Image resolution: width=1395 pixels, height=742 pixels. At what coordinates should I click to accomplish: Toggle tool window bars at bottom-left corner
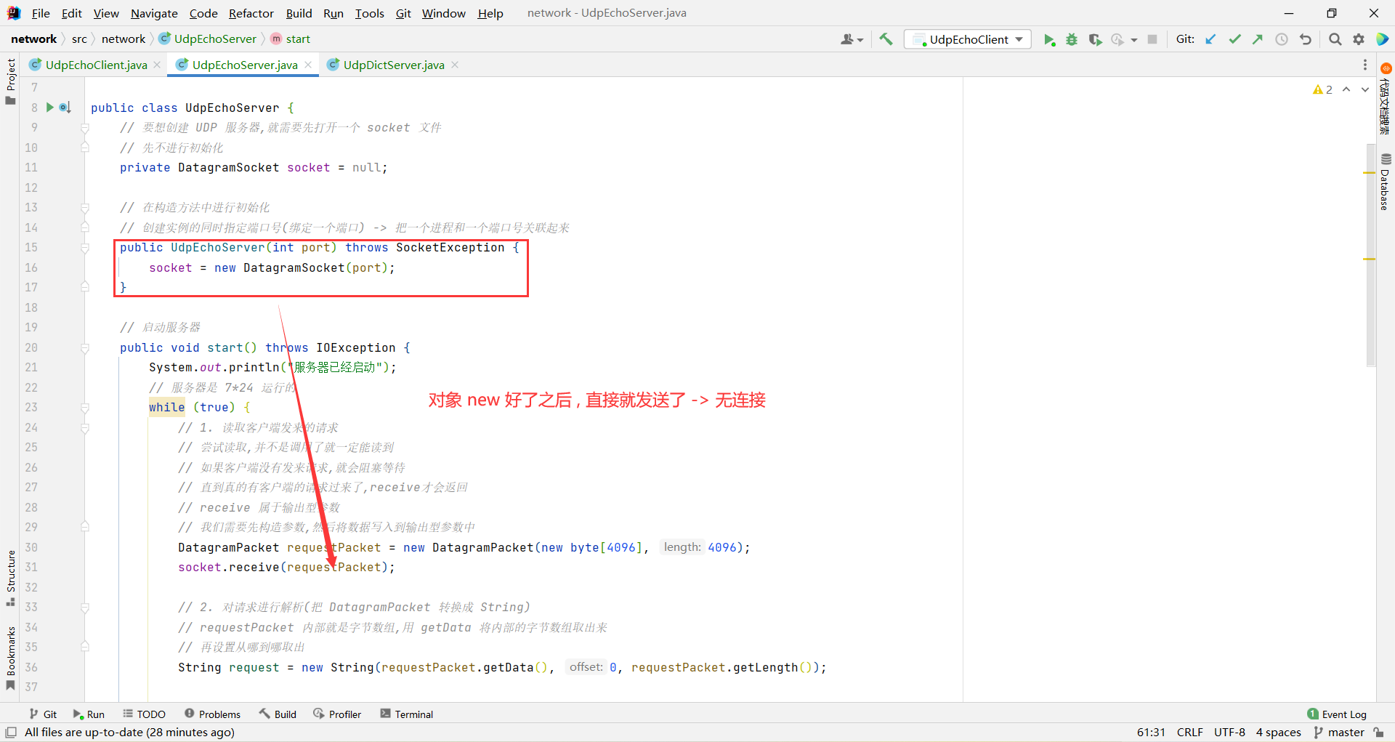[x=11, y=733]
